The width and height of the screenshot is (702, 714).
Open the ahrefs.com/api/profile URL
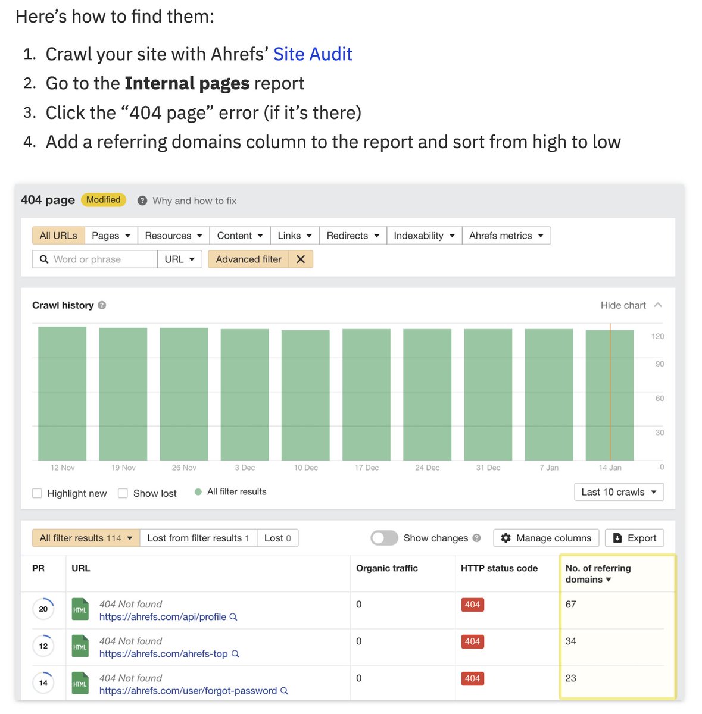163,617
